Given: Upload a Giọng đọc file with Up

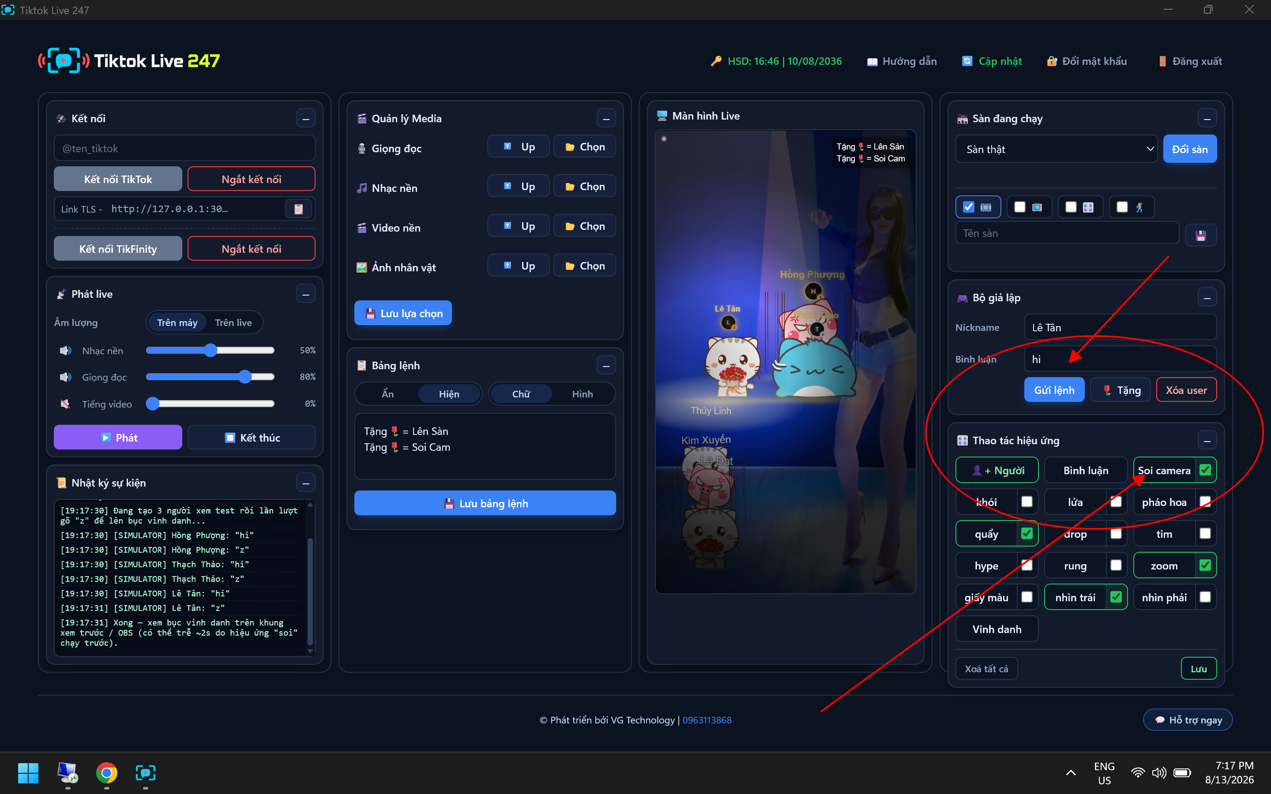Looking at the screenshot, I should tap(519, 147).
